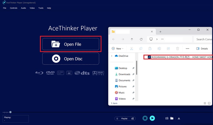
Task: Click the Paste clipboard icon
Action: (x=150, y=49)
